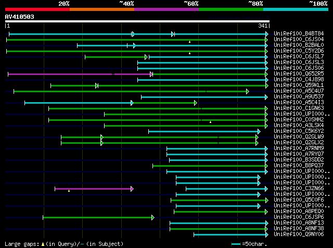Image resolution: width=333 pixels, height=248 pixels.
Task: Click the yellow gap marker in C5Y2D6 row
Action: click(x=189, y=53)
